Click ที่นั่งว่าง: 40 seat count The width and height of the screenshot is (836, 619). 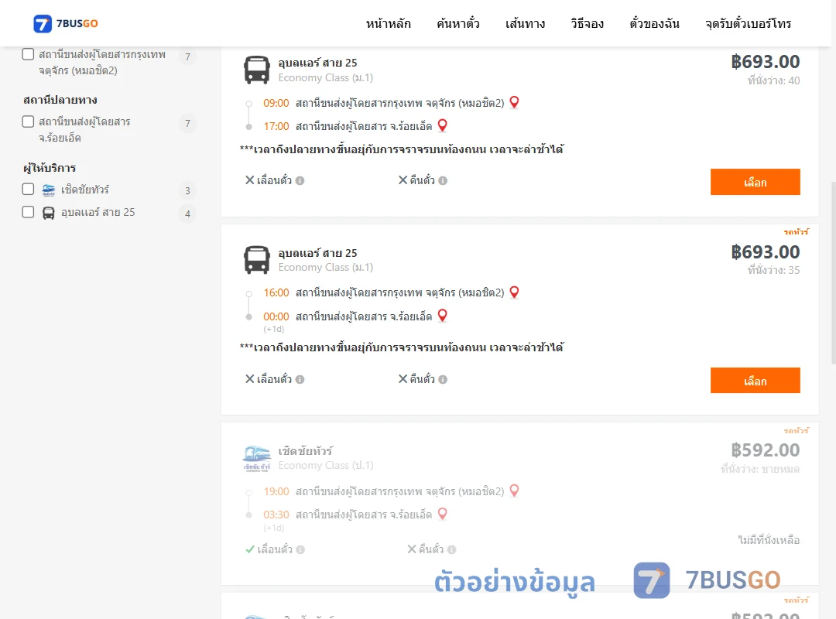[x=773, y=80]
